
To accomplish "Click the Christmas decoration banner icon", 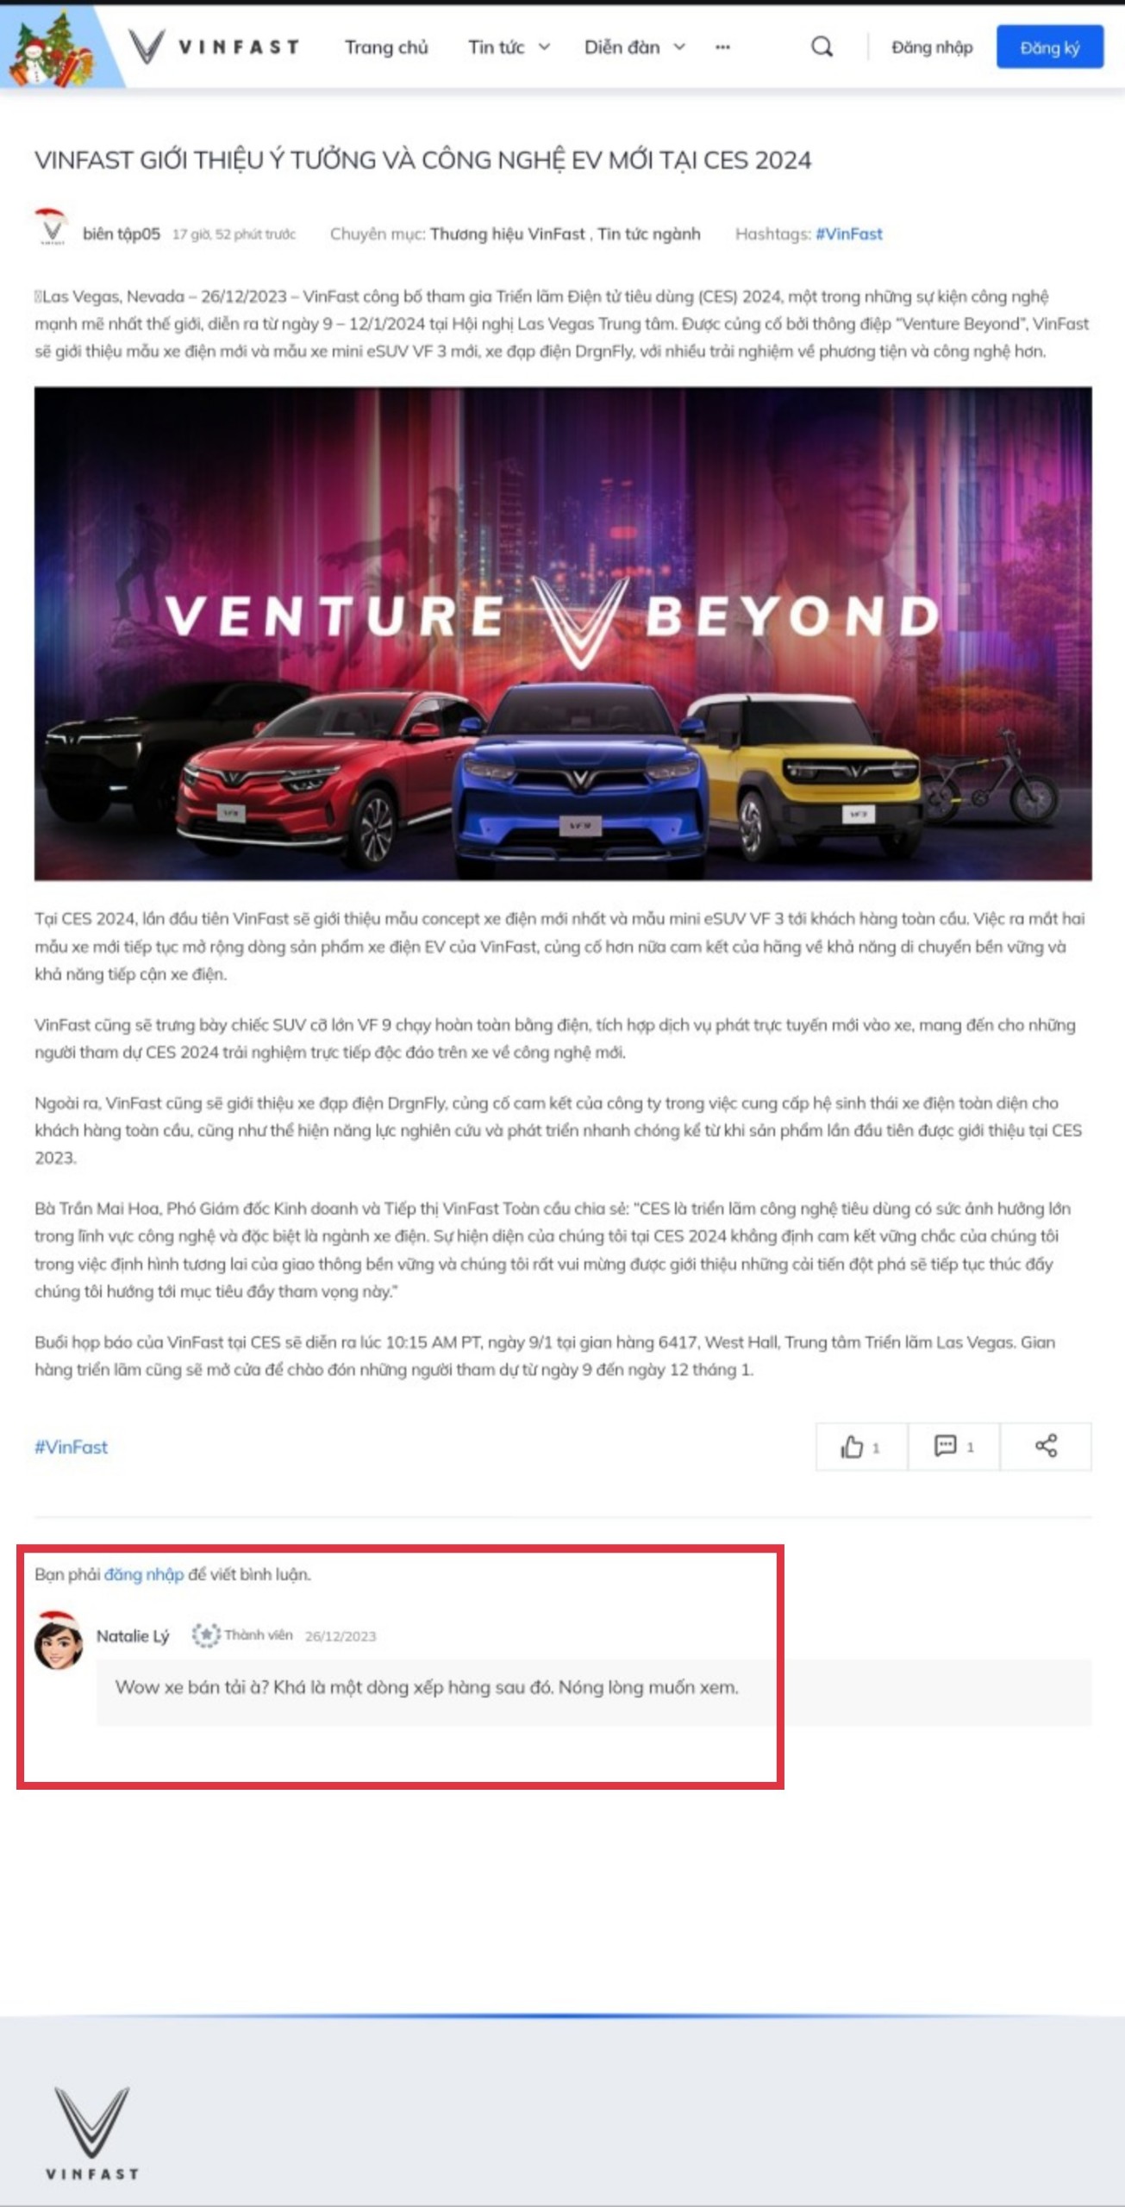I will (53, 47).
